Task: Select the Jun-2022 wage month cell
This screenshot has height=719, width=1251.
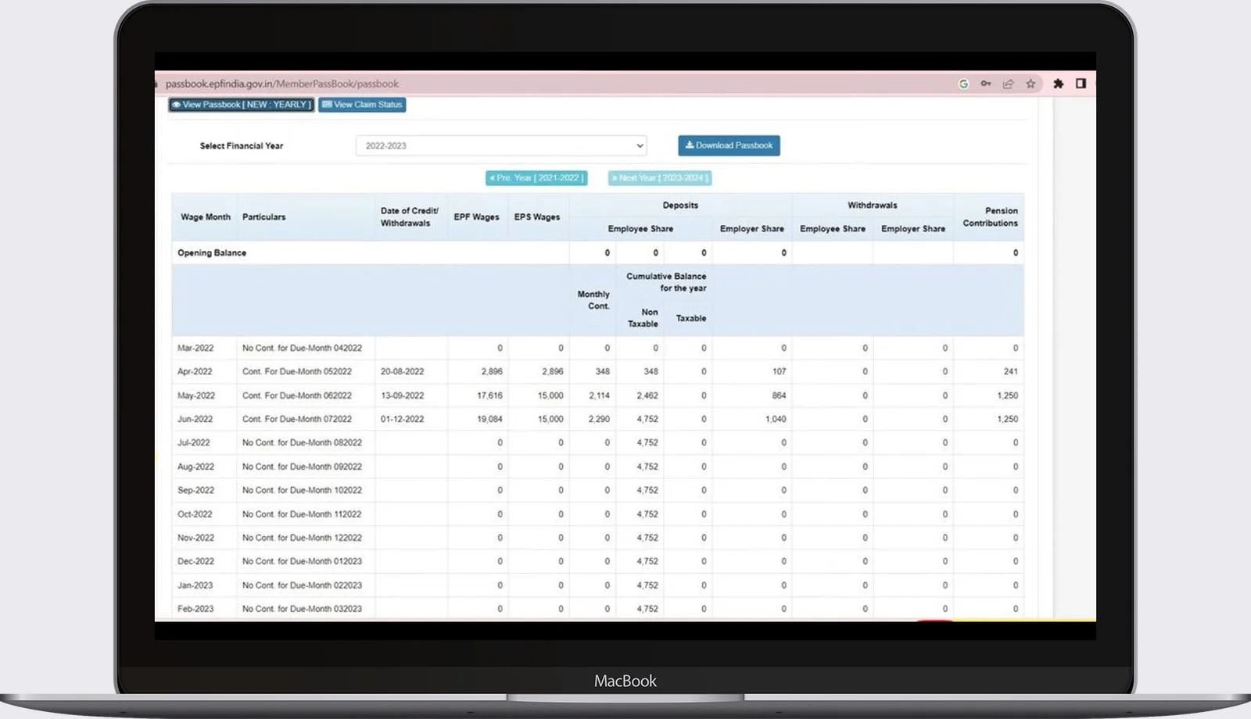Action: pos(195,420)
